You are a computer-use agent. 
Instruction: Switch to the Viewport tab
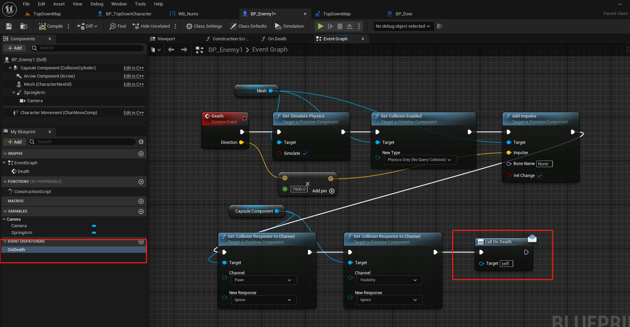(x=163, y=39)
